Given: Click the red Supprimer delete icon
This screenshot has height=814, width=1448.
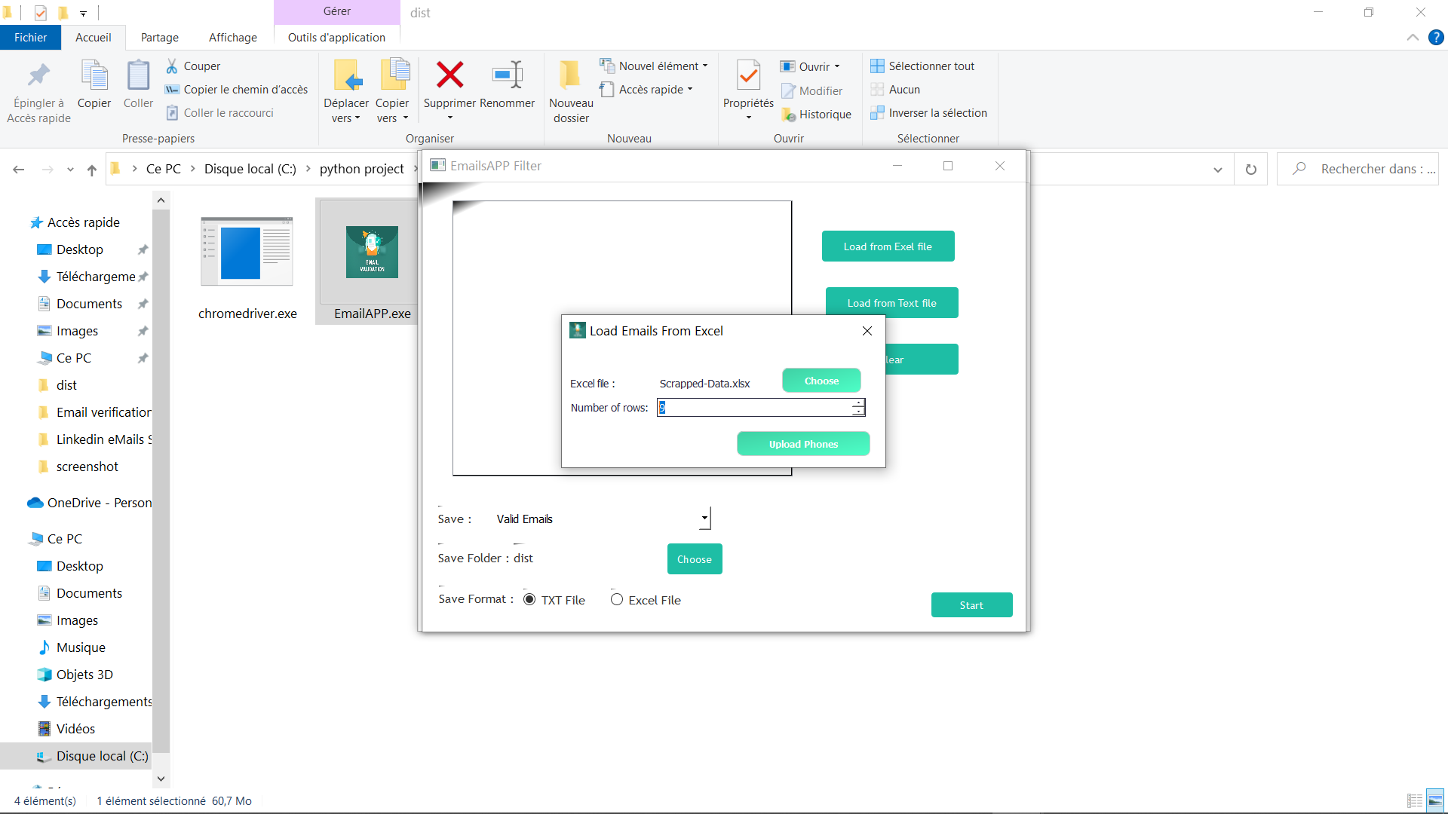Looking at the screenshot, I should pyautogui.click(x=449, y=75).
